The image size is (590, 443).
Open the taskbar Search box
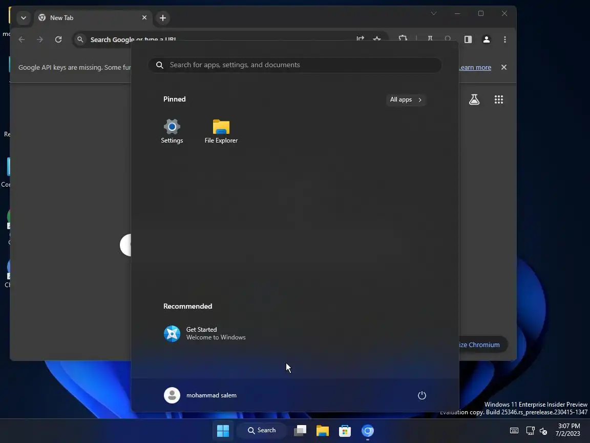click(262, 430)
